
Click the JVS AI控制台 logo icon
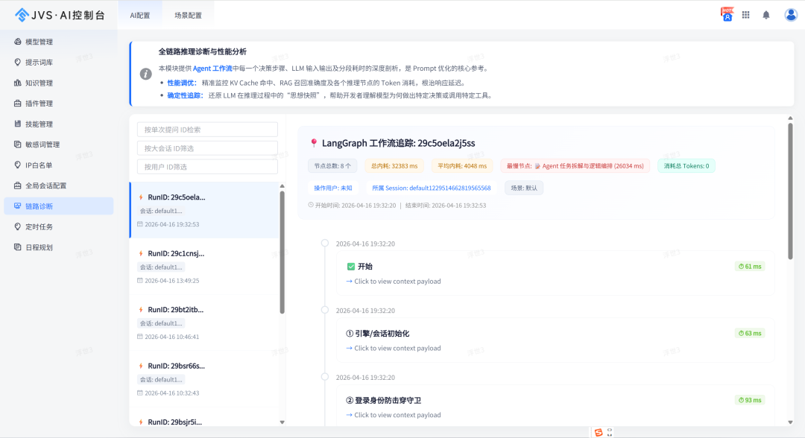click(22, 15)
